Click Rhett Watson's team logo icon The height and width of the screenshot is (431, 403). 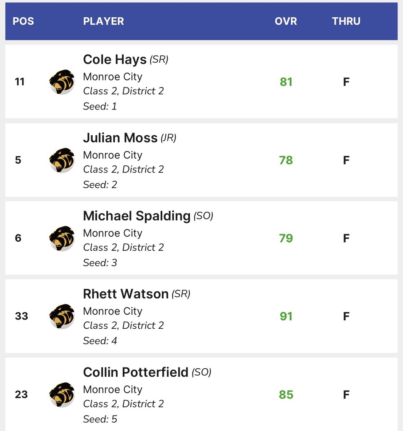[62, 316]
